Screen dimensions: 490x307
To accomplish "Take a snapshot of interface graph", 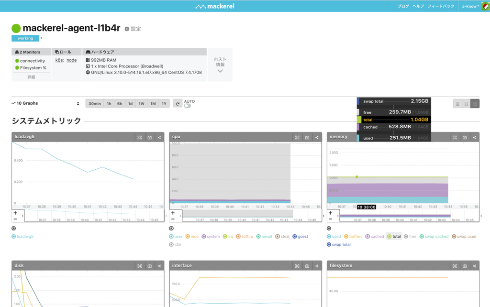I will click(x=307, y=266).
